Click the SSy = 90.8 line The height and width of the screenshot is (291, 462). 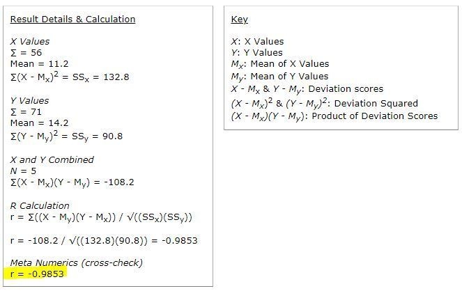click(x=66, y=136)
